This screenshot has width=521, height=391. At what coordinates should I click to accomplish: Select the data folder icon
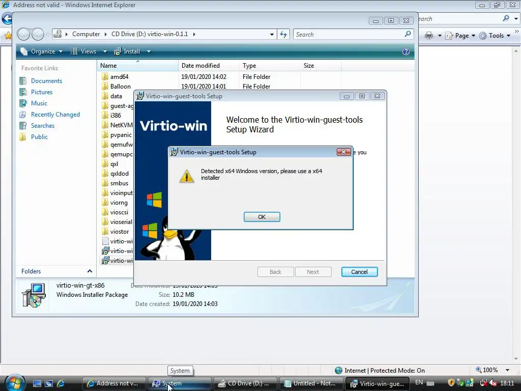pyautogui.click(x=105, y=96)
